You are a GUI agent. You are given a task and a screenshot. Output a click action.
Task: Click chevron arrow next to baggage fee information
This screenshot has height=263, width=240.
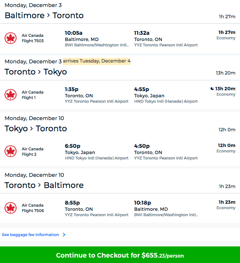[x=64, y=235]
